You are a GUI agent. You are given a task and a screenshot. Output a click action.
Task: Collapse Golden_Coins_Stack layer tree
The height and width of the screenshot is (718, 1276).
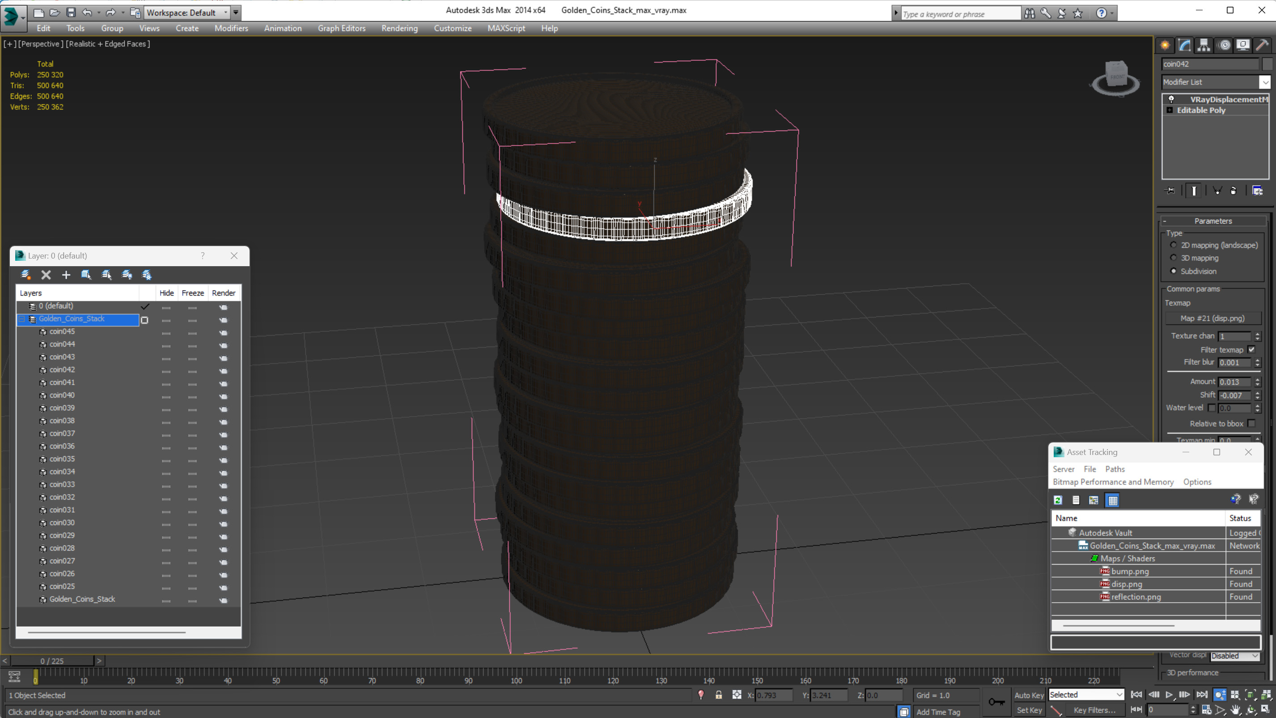(22, 319)
